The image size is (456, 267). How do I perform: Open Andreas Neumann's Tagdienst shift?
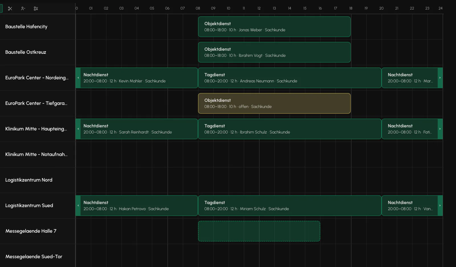click(290, 78)
